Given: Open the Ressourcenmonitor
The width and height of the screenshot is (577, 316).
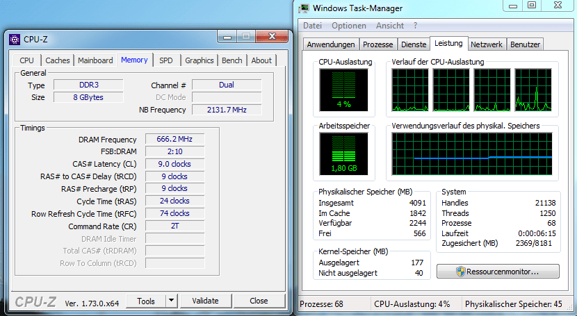Looking at the screenshot, I should click(x=498, y=272).
